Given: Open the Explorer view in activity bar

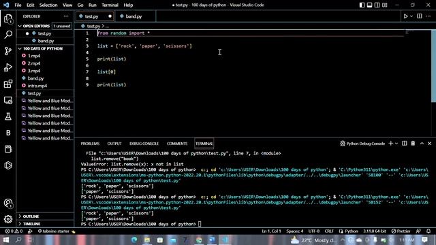Looking at the screenshot, I should [8, 19].
